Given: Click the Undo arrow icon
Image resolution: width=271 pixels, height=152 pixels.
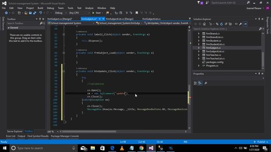Looking at the screenshot, I should [x=41, y=13].
